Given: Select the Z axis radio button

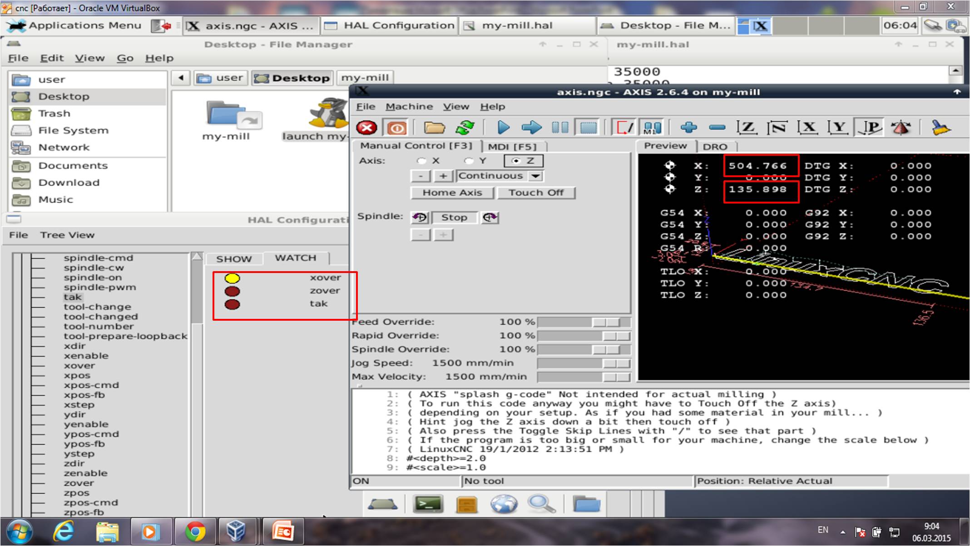Looking at the screenshot, I should (x=516, y=161).
